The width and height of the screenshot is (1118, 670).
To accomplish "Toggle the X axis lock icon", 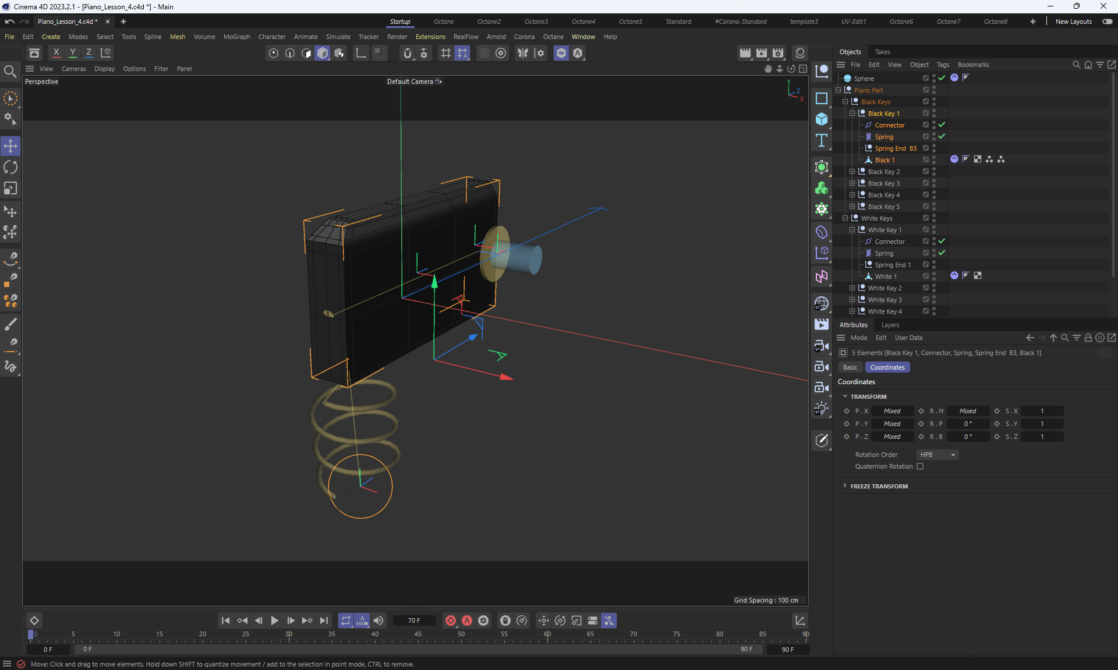I will tap(56, 52).
